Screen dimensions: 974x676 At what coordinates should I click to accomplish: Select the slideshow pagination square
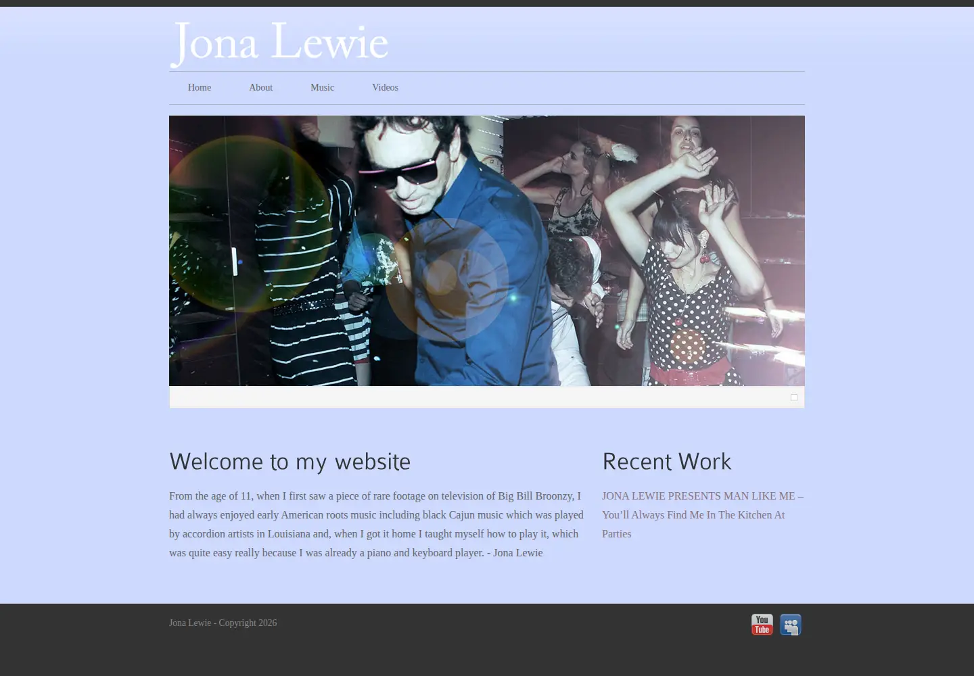tap(794, 397)
